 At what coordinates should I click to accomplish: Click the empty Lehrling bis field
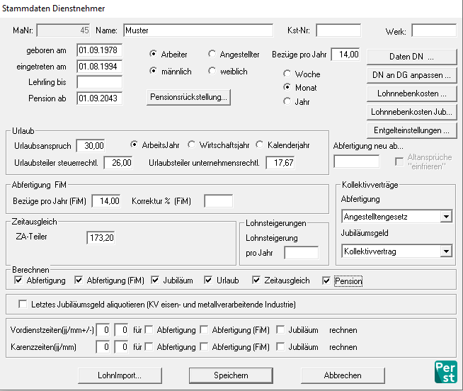tap(100, 82)
